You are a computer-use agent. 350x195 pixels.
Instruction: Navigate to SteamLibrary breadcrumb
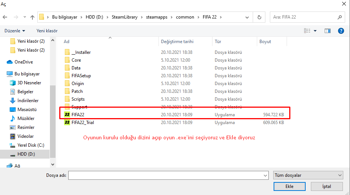tap(124, 17)
